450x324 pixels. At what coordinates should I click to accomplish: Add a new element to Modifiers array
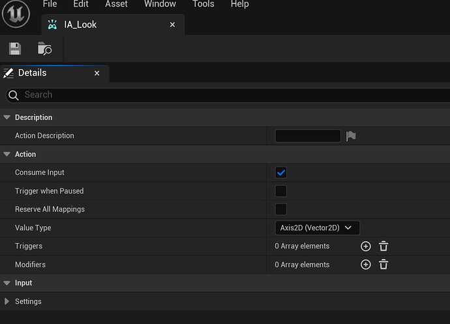click(x=365, y=265)
